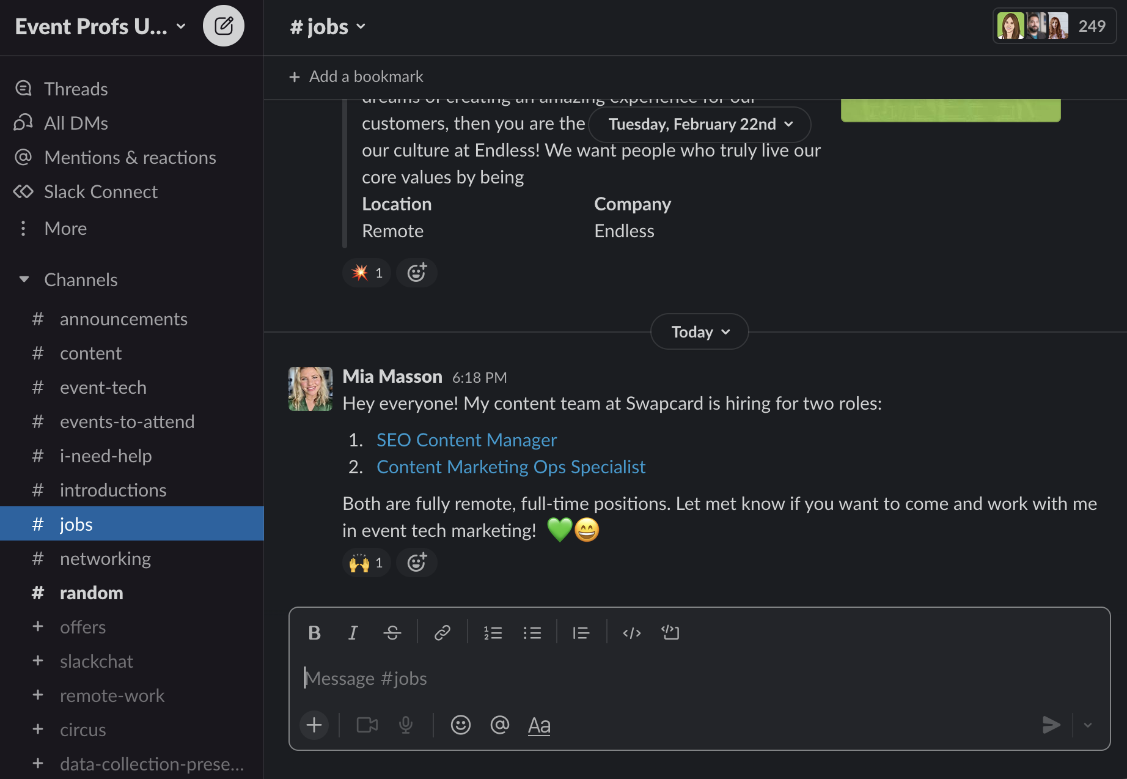Expand the #jobs channel title menu
Viewport: 1127px width, 779px height.
point(328,26)
